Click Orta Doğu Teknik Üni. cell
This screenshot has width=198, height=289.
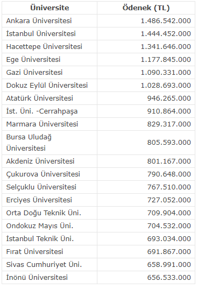(x=49, y=213)
